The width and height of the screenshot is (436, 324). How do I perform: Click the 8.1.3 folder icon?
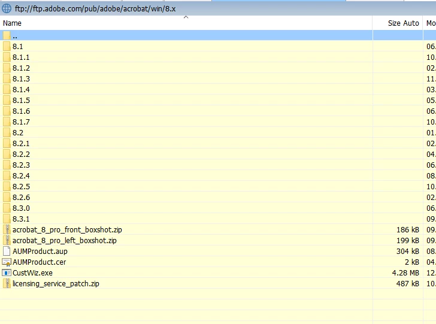pos(7,78)
